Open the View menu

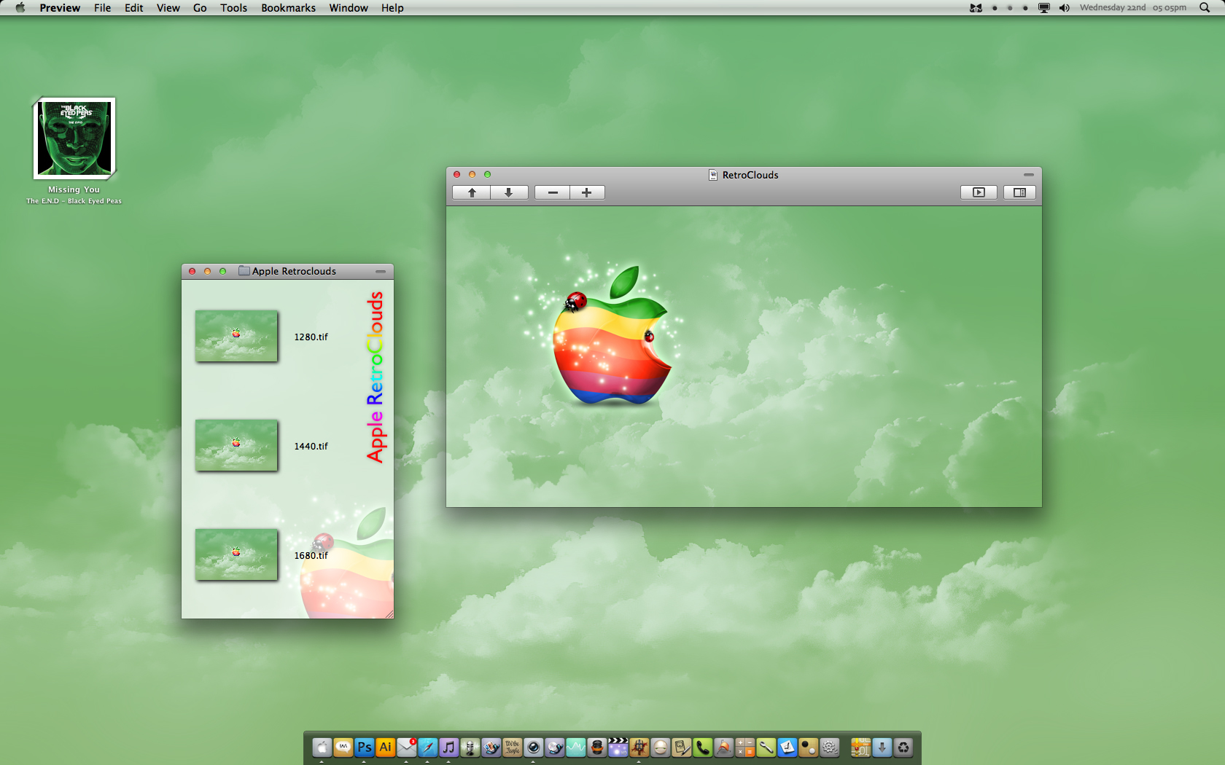pos(168,7)
